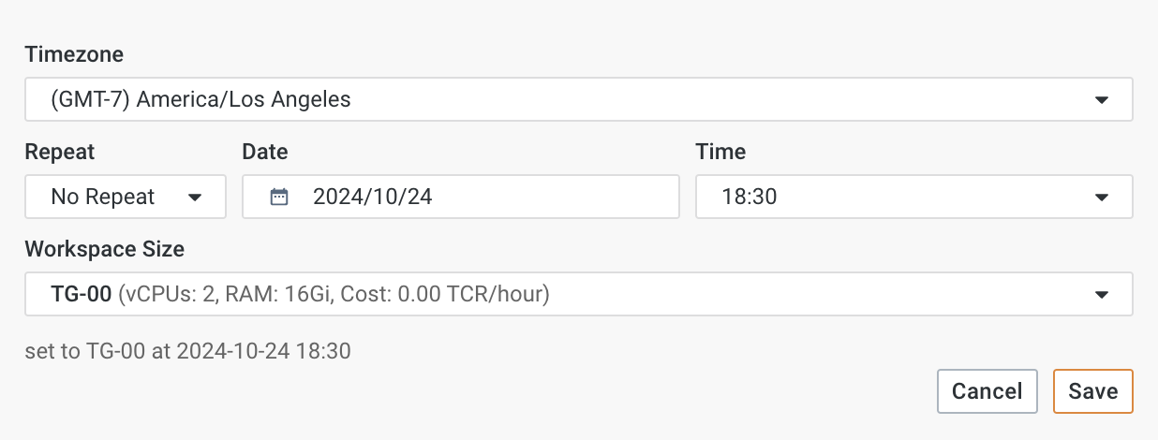This screenshot has width=1158, height=440.
Task: Click the Timezone field label
Action: click(x=74, y=54)
